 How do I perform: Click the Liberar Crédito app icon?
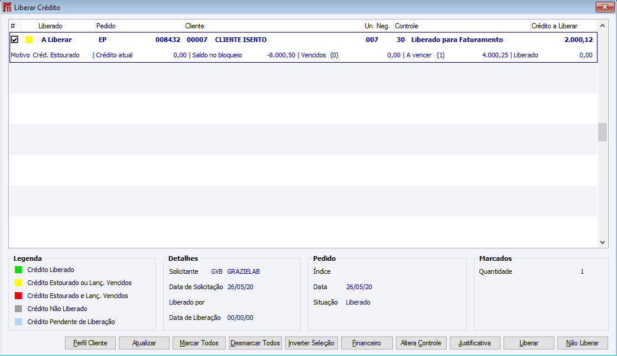[x=7, y=8]
